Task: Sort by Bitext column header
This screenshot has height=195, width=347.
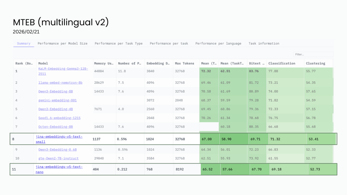Action: tap(257, 64)
